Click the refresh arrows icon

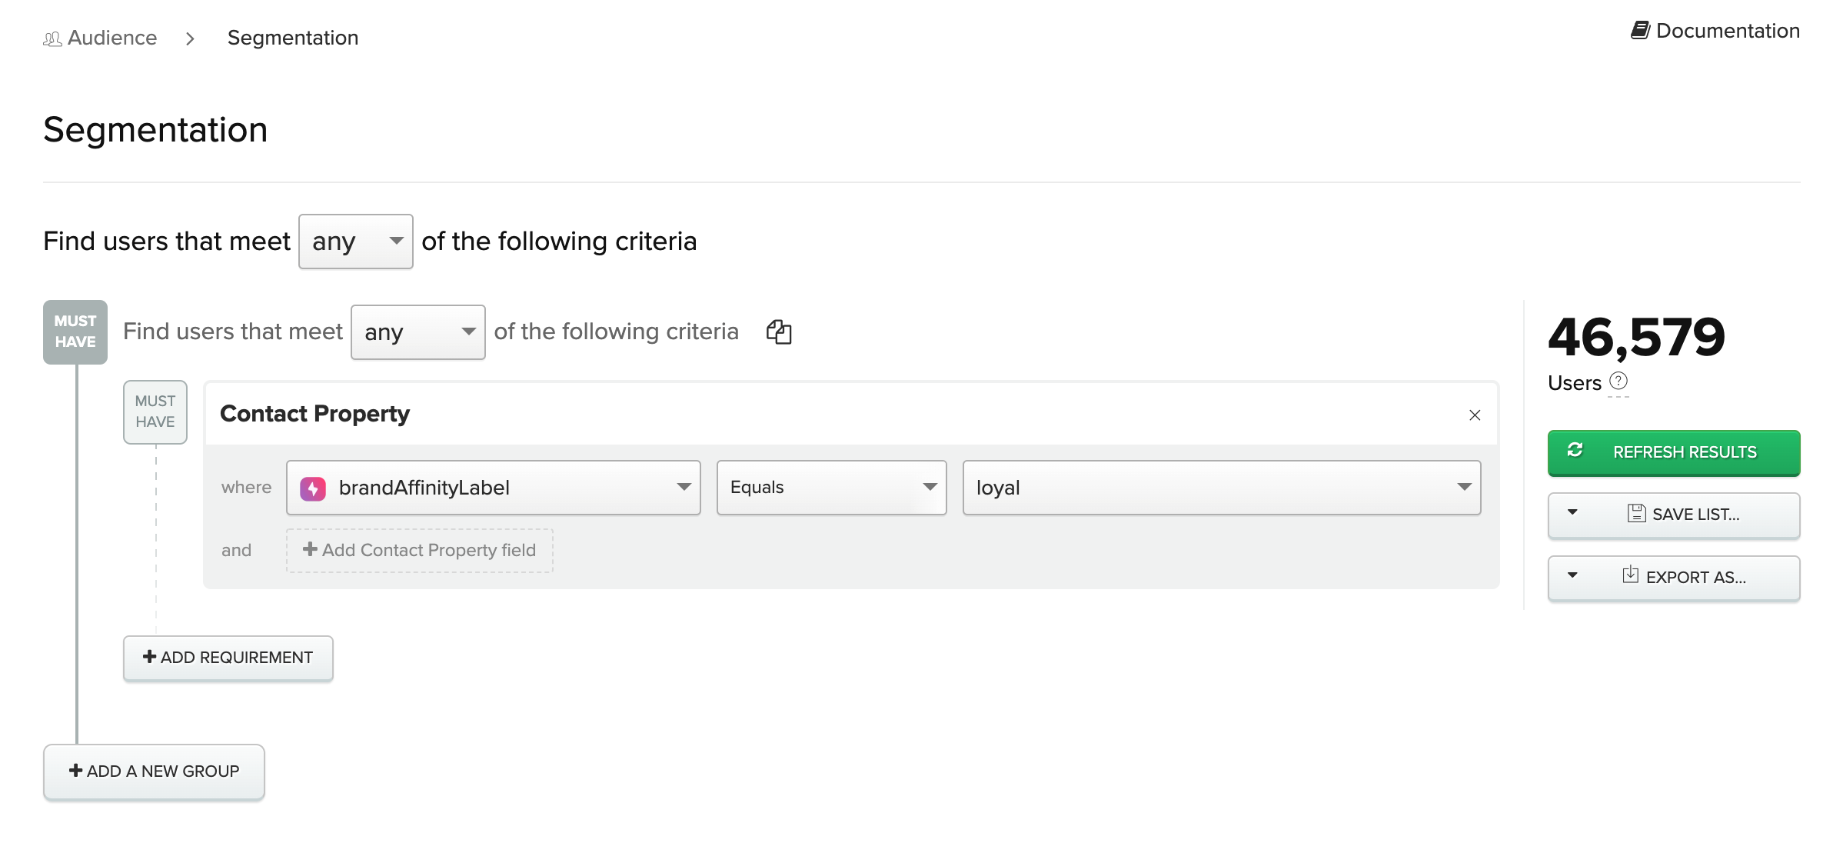1575,451
